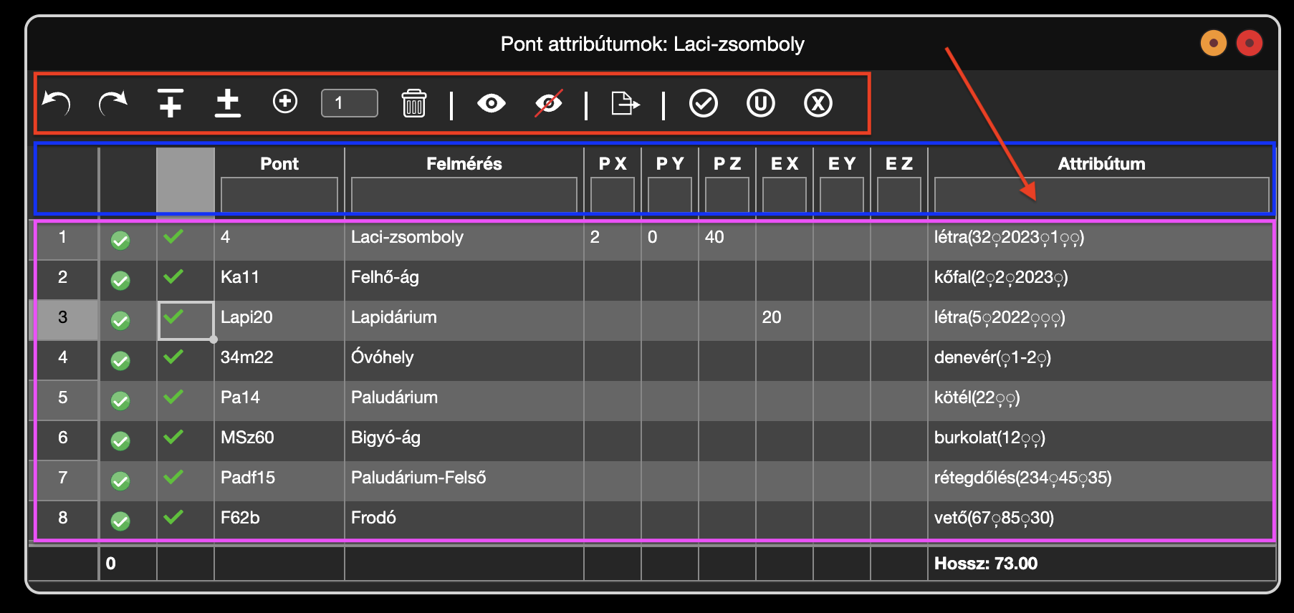Viewport: 1294px width, 613px height.
Task: Toggle circled green status in row 1
Action: [120, 240]
